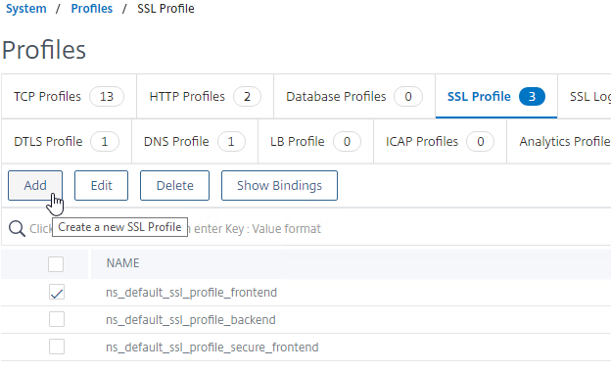
Task: Open Database Profiles tab
Action: (354, 96)
